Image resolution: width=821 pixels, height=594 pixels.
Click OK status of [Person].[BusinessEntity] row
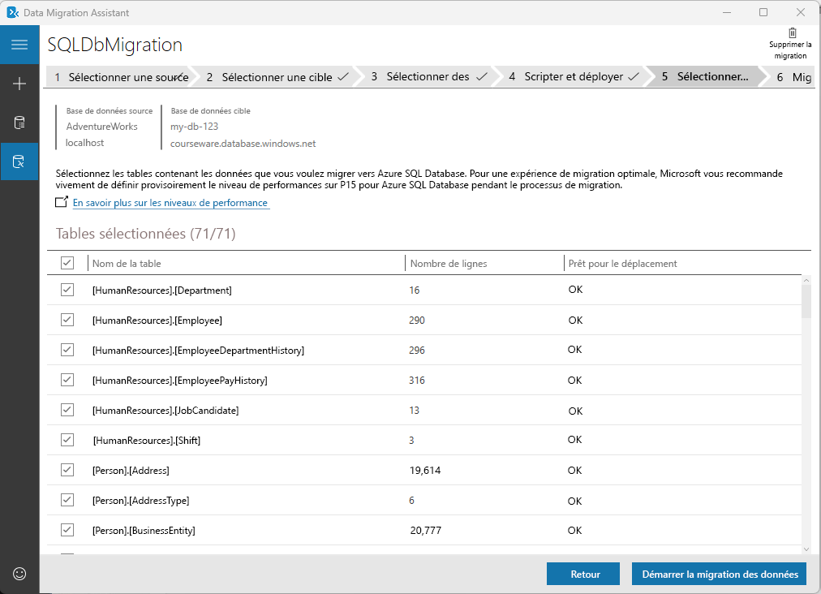pyautogui.click(x=574, y=530)
